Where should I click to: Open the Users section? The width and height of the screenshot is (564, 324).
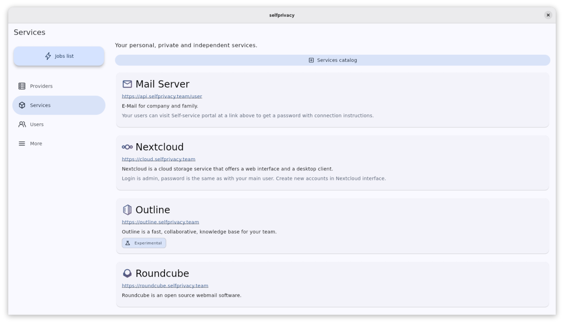tap(59, 124)
